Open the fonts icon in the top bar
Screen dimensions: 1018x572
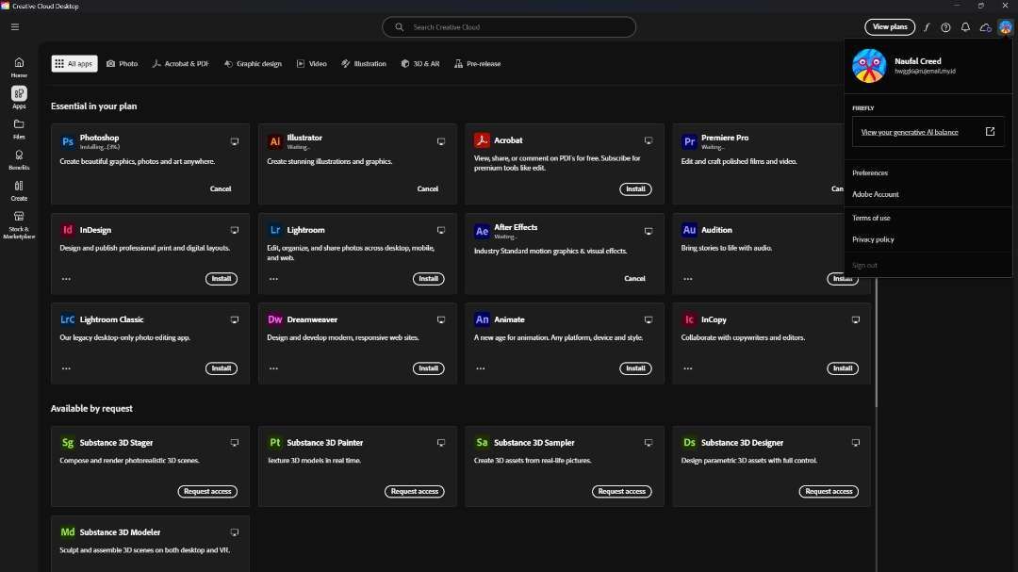pyautogui.click(x=927, y=27)
